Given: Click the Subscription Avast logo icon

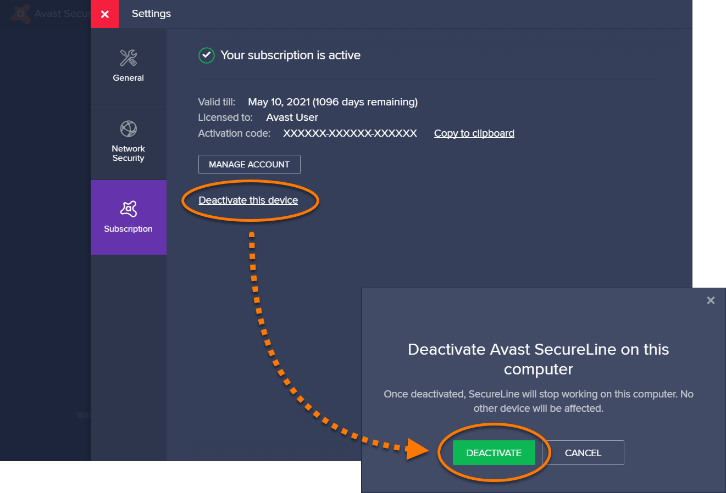Looking at the screenshot, I should 129,209.
